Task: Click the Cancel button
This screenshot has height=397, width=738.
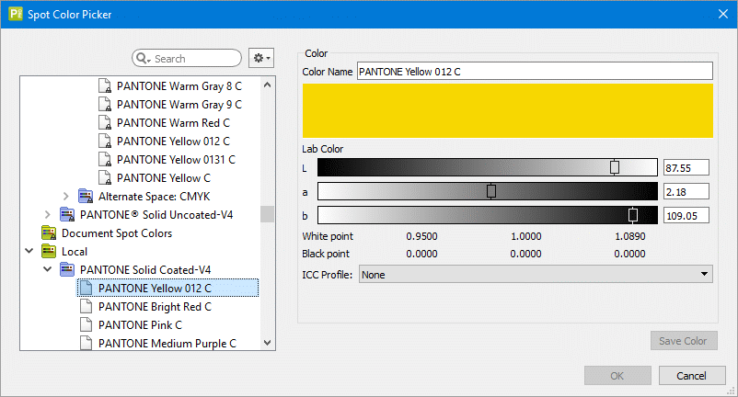Action: coord(692,375)
